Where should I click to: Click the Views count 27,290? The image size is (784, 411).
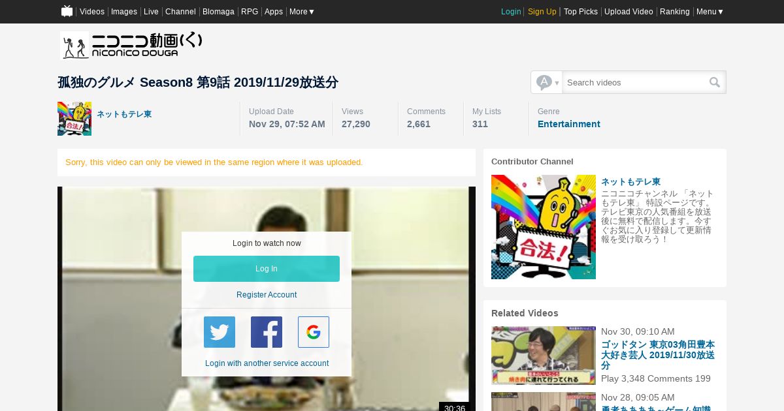point(356,124)
